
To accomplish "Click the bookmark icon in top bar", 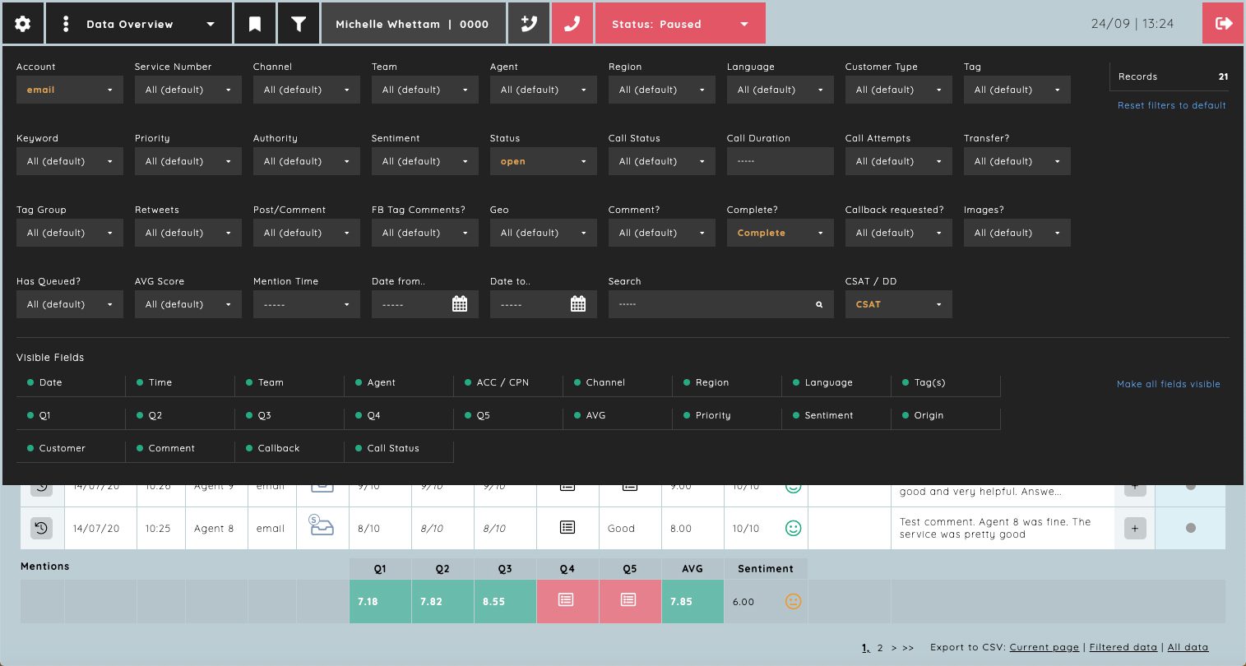I will (255, 24).
